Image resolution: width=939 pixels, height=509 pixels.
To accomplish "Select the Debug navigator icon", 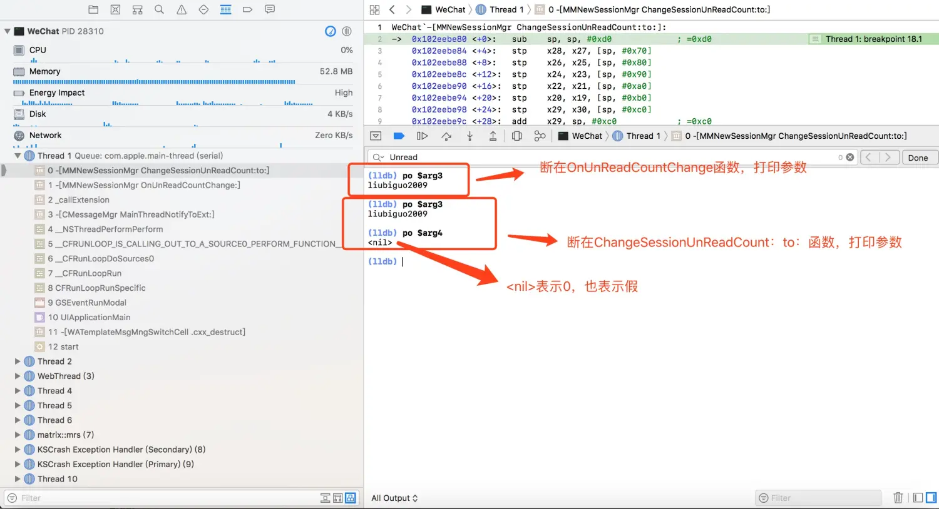I will pyautogui.click(x=226, y=9).
